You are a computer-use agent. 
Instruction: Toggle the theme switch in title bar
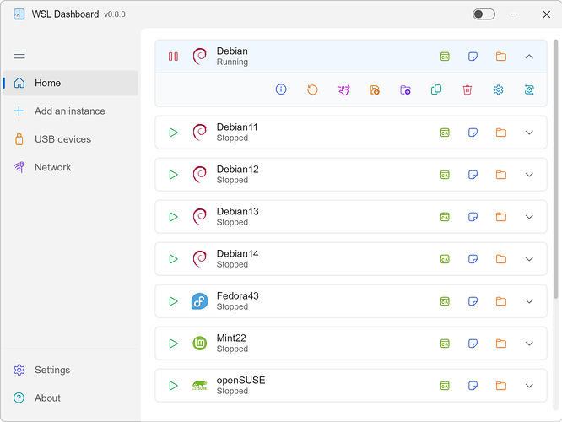click(x=484, y=14)
